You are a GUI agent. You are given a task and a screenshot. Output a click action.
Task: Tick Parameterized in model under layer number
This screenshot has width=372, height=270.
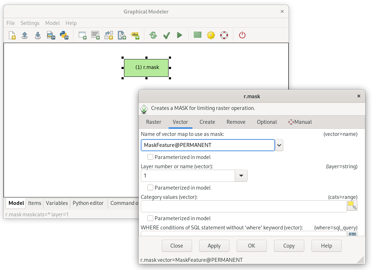pyautogui.click(x=150, y=187)
